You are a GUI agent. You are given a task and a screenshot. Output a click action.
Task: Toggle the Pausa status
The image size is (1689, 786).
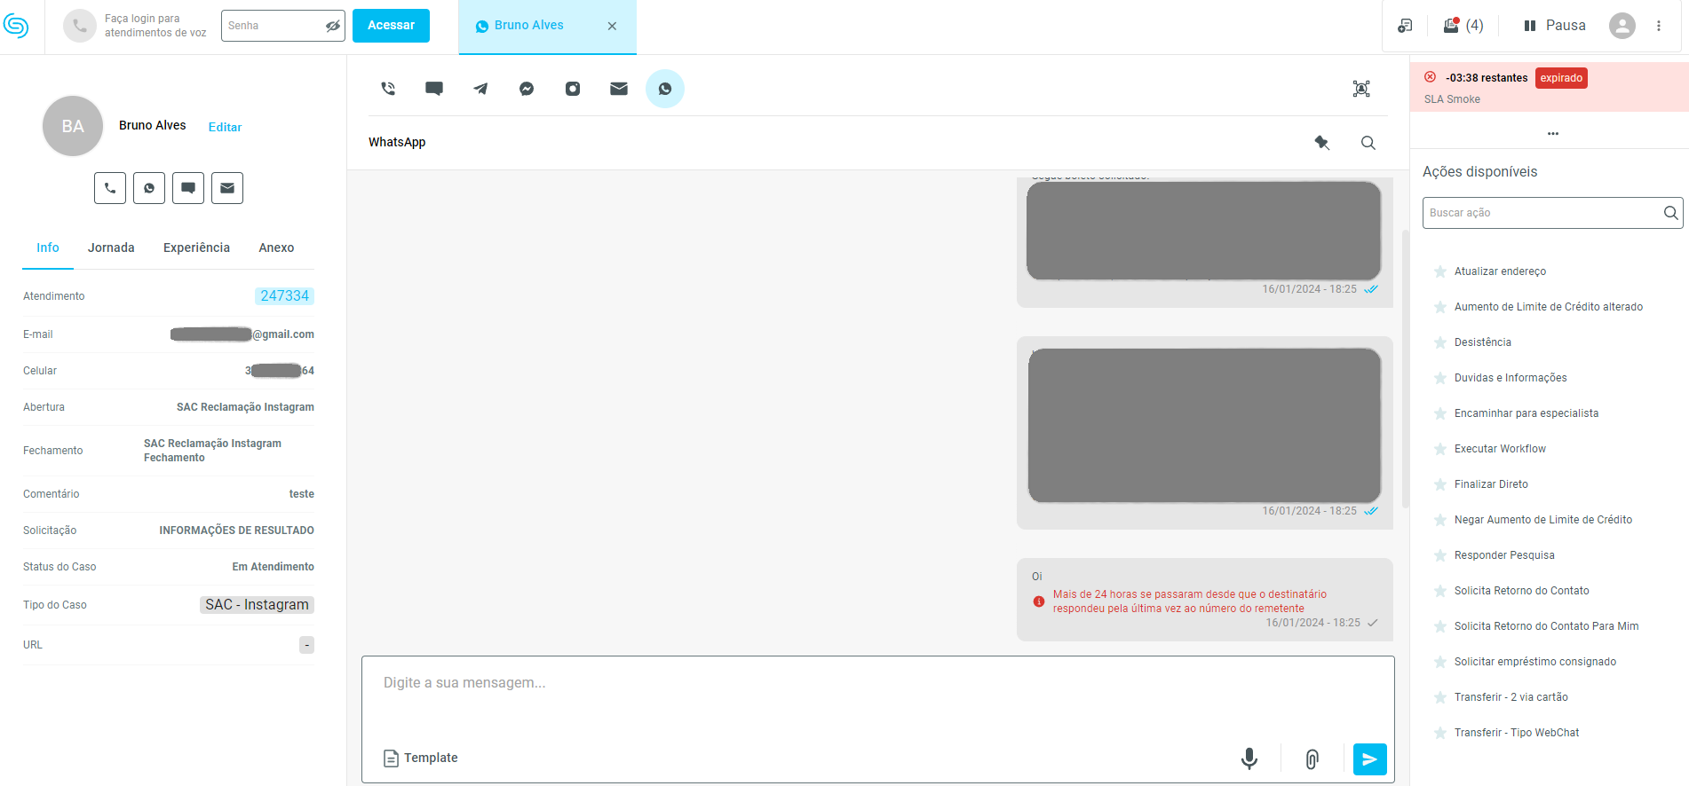click(1554, 26)
